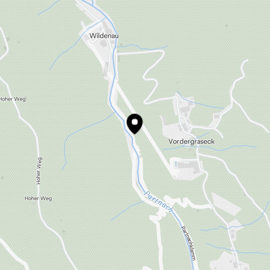Click the large hatched building beside the pool
This screenshot has height=270, width=270.
point(189,167)
